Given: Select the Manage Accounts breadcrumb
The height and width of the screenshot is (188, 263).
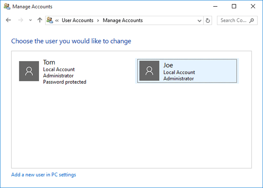Looking at the screenshot, I should coord(122,20).
